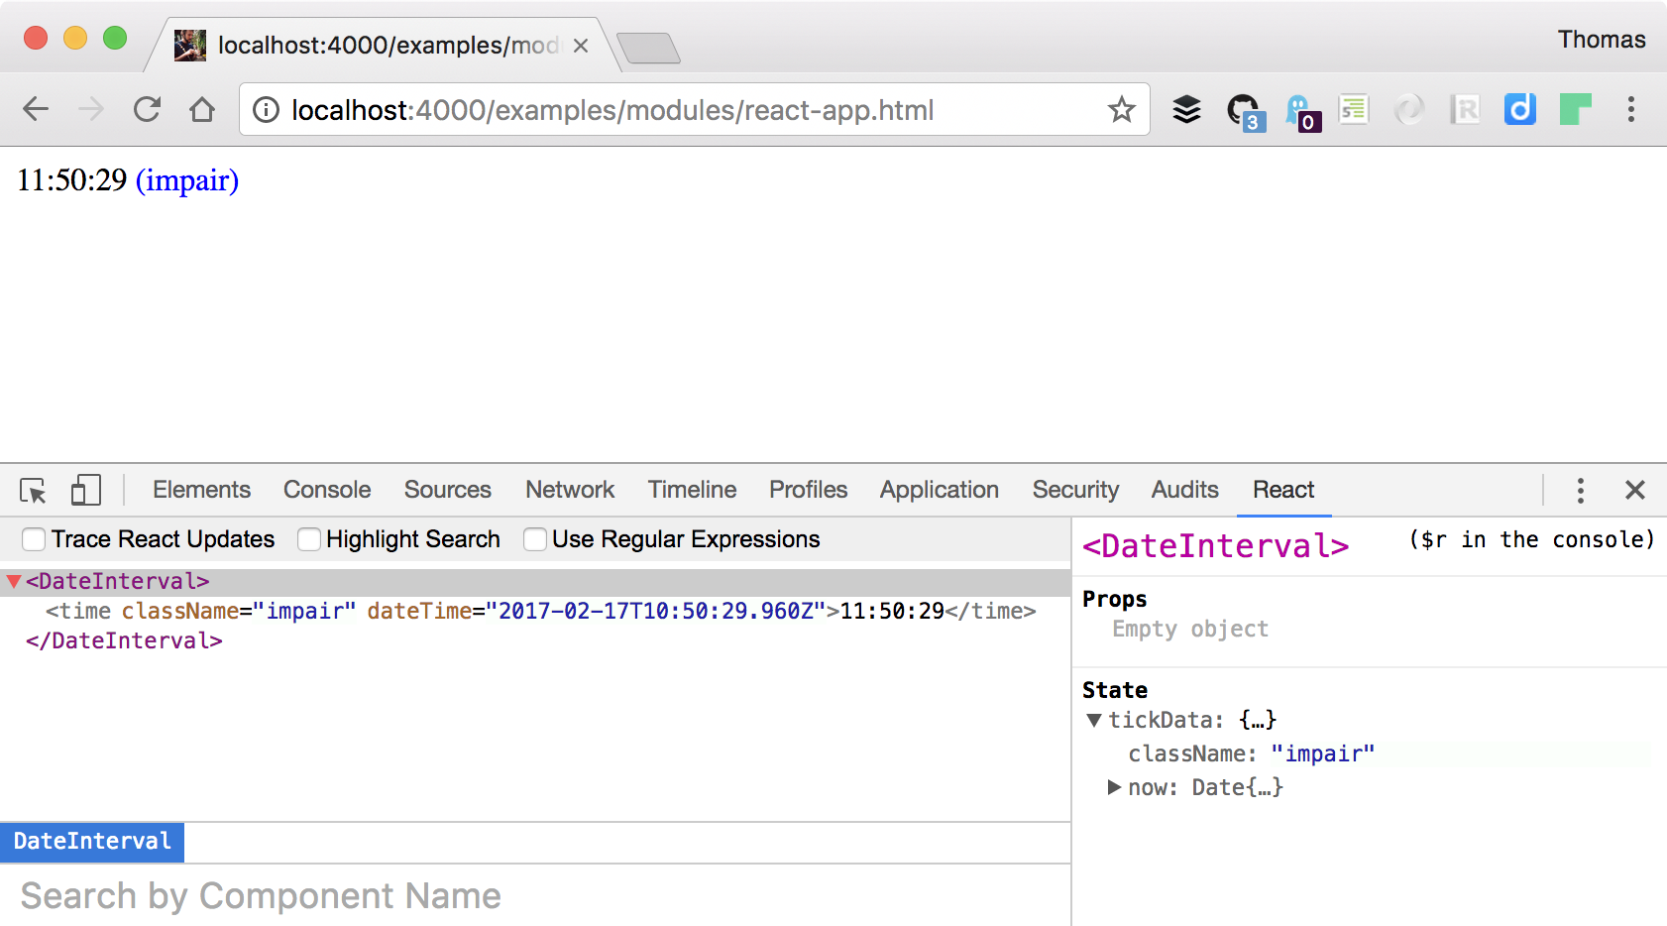Click the blue '(impair)' link on the page
This screenshot has width=1667, height=926.
pos(188,180)
